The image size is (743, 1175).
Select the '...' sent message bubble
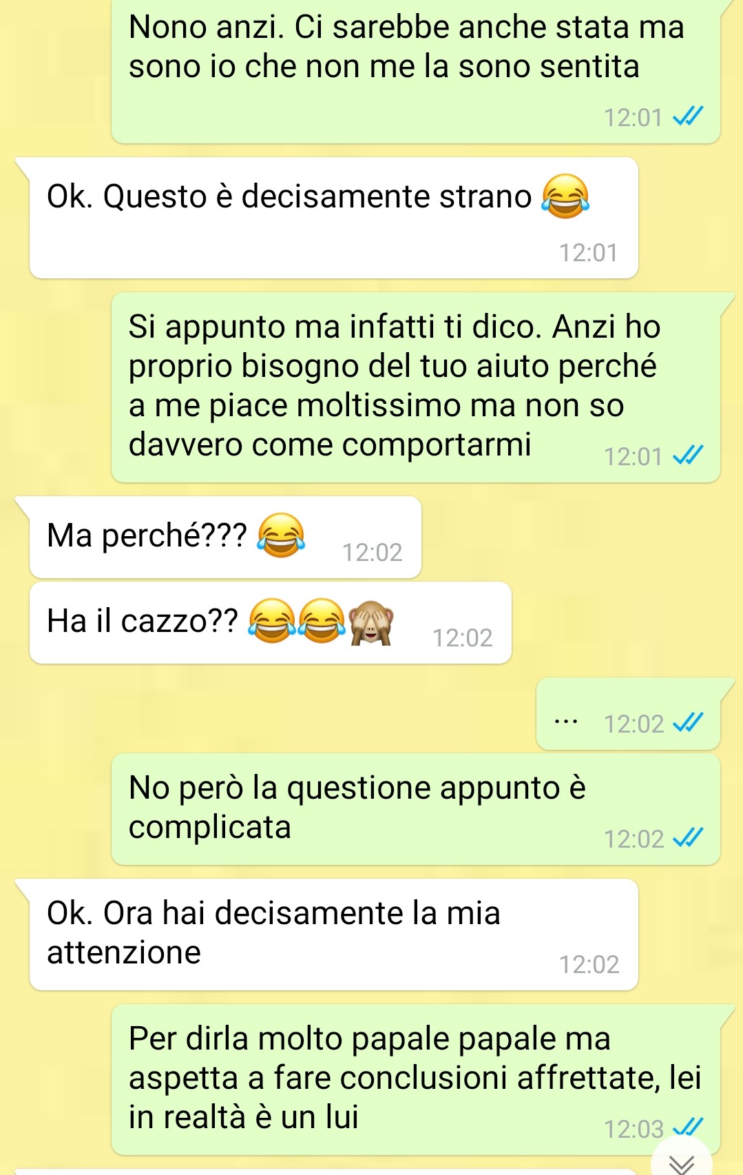coord(628,713)
